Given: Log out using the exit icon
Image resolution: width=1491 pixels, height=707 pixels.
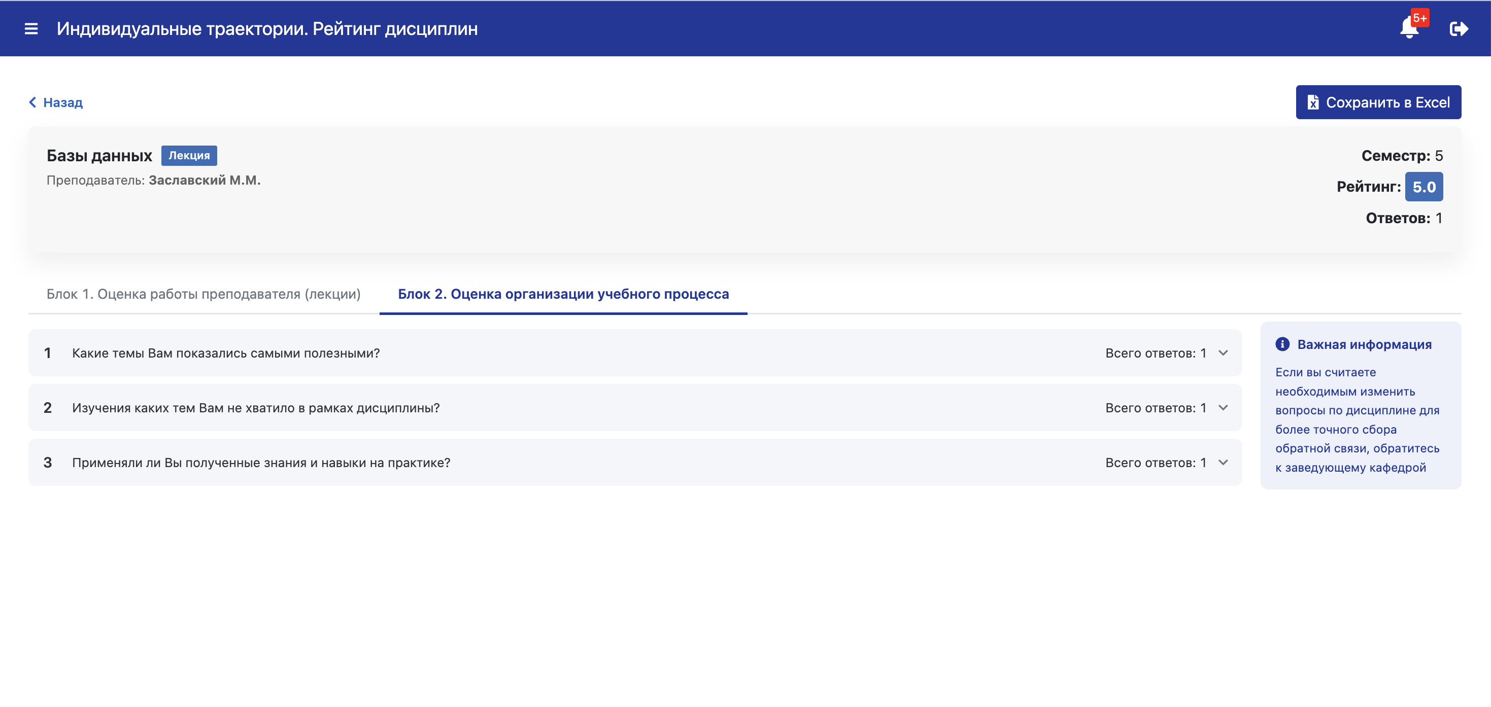Looking at the screenshot, I should 1459,28.
